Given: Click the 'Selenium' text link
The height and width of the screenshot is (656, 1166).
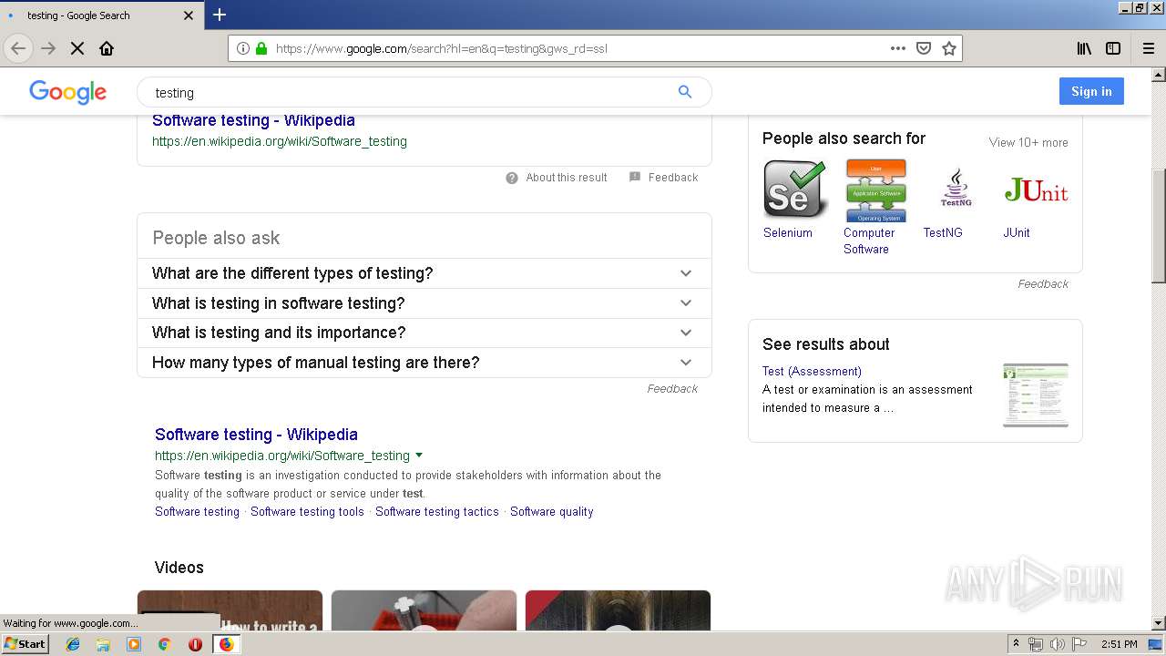Looking at the screenshot, I should click(788, 233).
